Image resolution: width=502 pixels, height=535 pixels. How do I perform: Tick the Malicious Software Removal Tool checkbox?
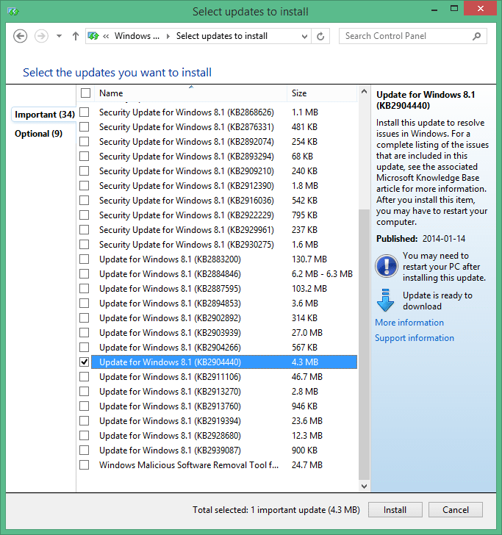click(x=85, y=464)
